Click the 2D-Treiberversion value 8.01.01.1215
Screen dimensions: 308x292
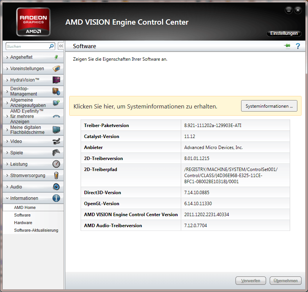click(197, 158)
